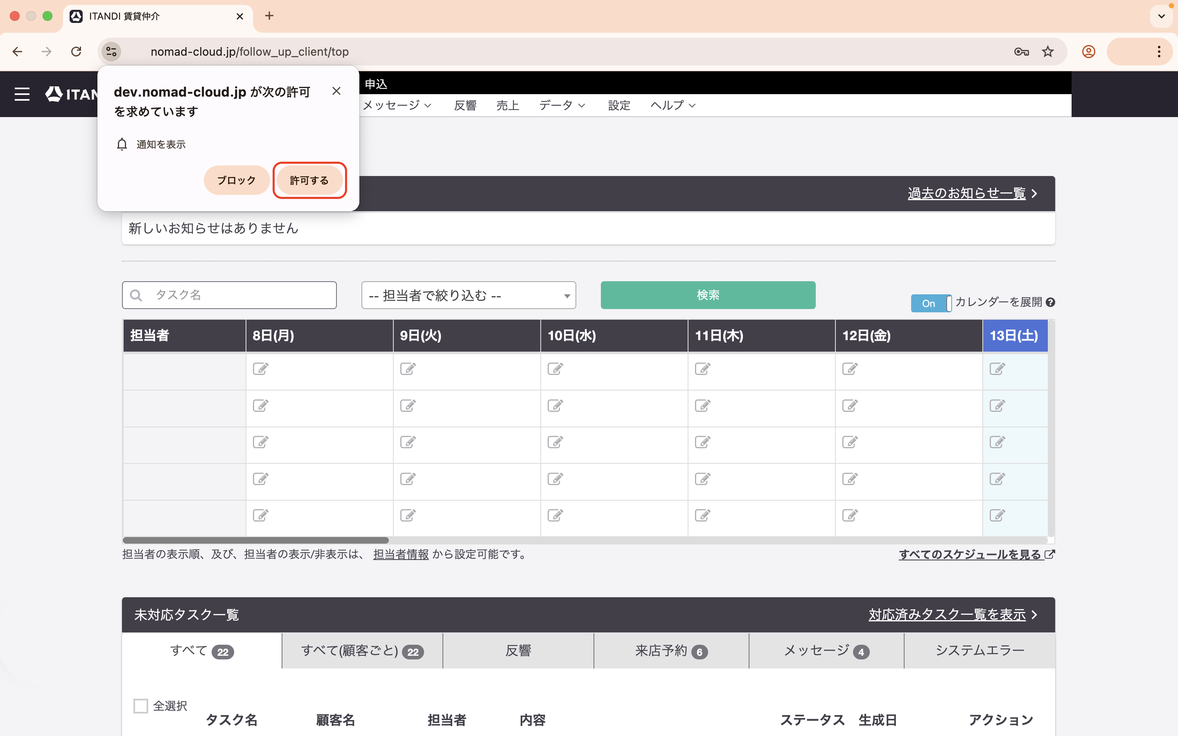Click the browser back arrow
The width and height of the screenshot is (1178, 736).
point(18,52)
